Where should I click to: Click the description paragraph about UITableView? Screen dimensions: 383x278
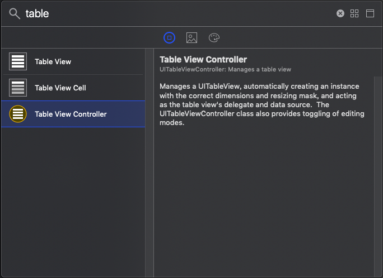coord(262,104)
